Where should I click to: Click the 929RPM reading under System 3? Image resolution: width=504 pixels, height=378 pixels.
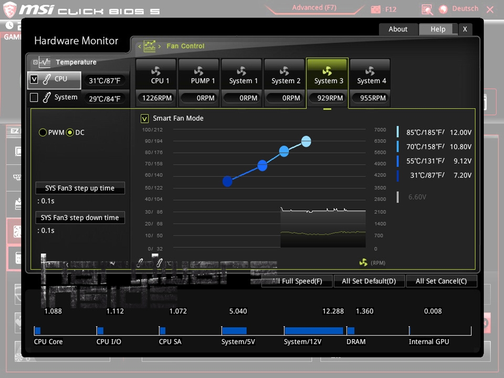point(327,98)
